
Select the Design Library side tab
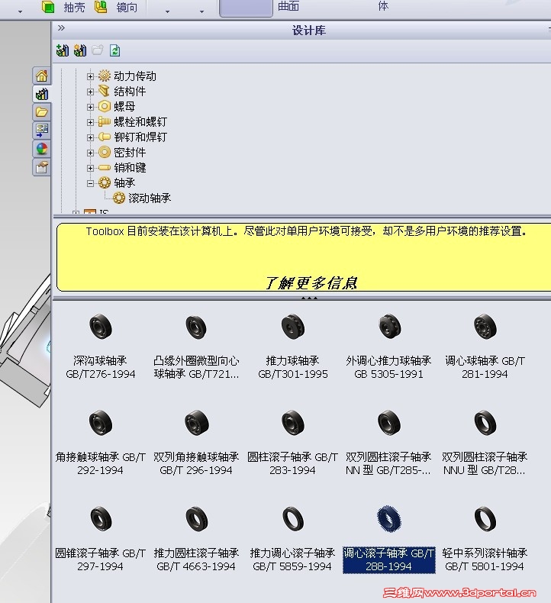point(41,94)
